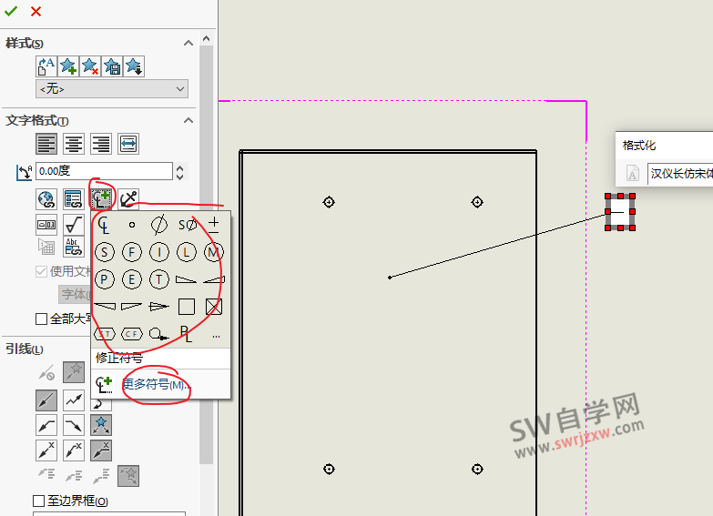Insert hyperlink globe icon

pos(46,199)
